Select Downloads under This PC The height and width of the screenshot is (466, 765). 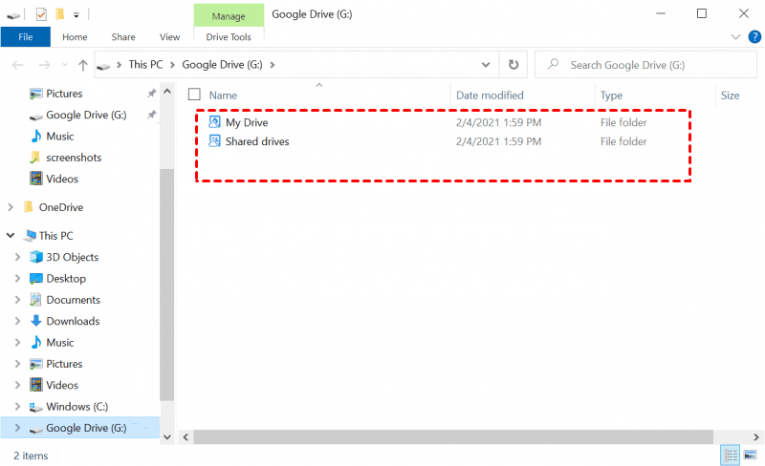[73, 321]
